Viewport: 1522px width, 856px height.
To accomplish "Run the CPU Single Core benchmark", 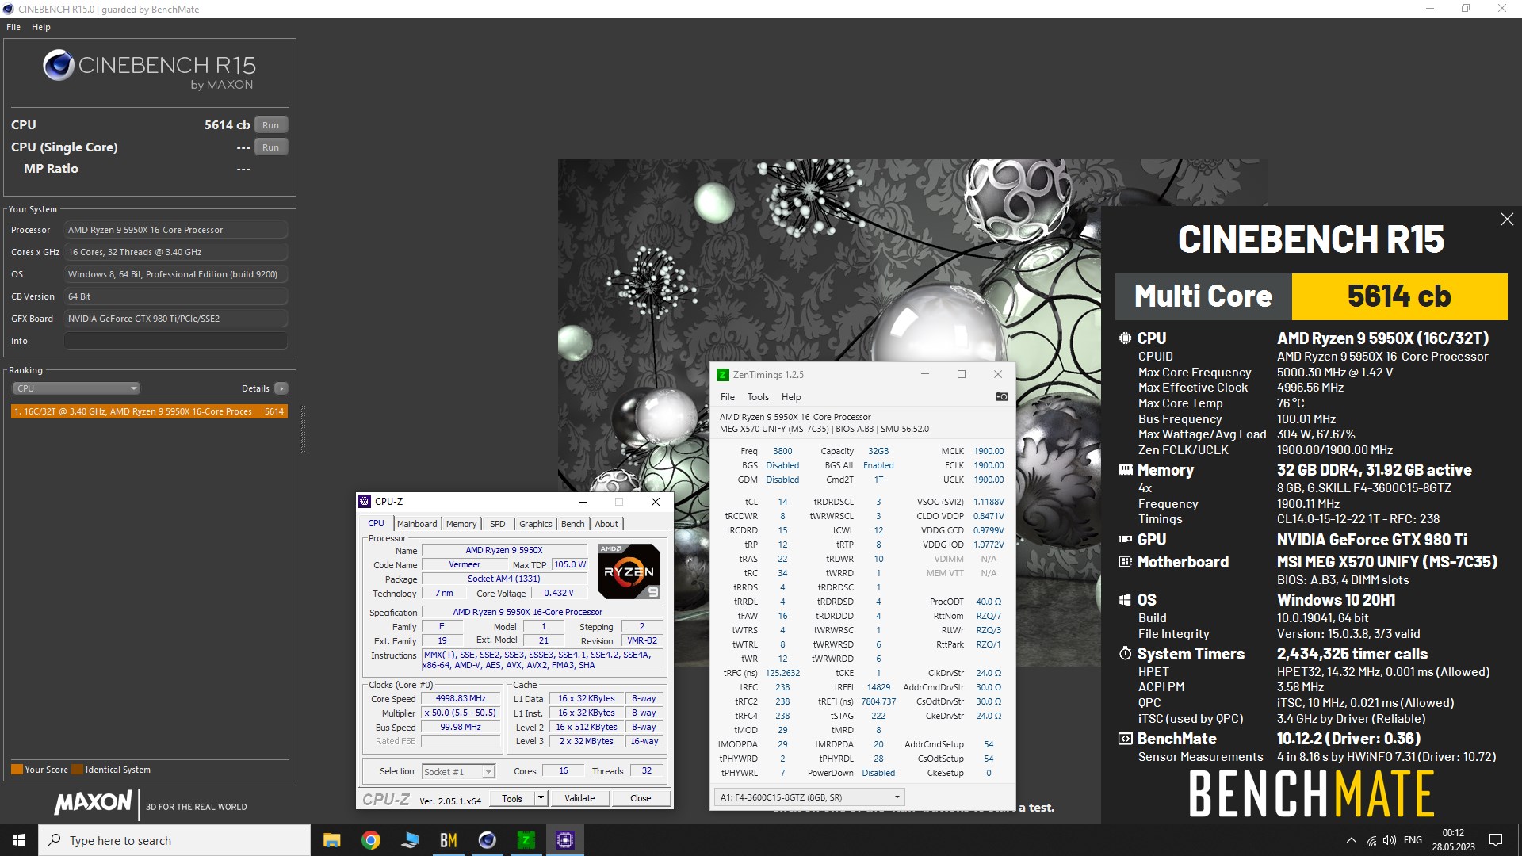I will [x=271, y=147].
